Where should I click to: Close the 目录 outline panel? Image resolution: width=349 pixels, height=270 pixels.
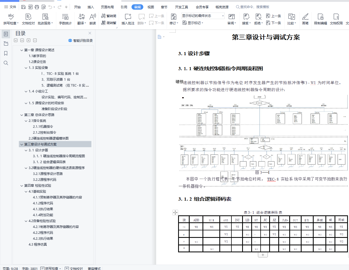(x=90, y=33)
